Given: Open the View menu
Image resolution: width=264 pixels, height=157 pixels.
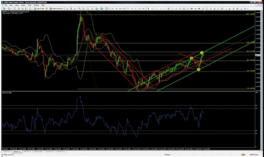Looking at the screenshot, I should point(11,5).
